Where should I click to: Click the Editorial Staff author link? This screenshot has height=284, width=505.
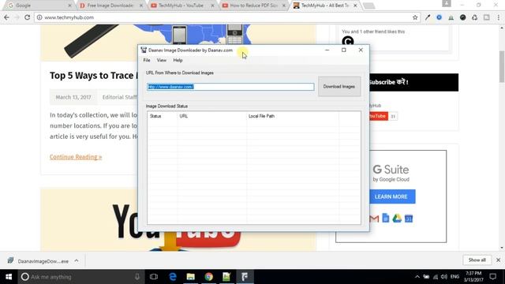point(120,97)
